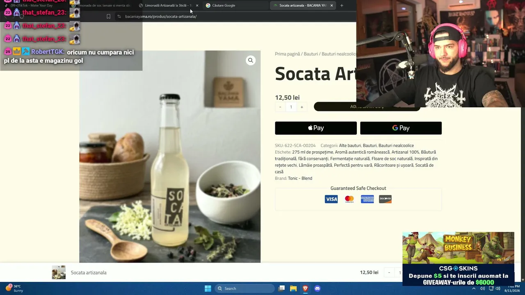Open the Lămâie proaspătă tag
Viewport: 525px width, 295px height.
(x=315, y=165)
